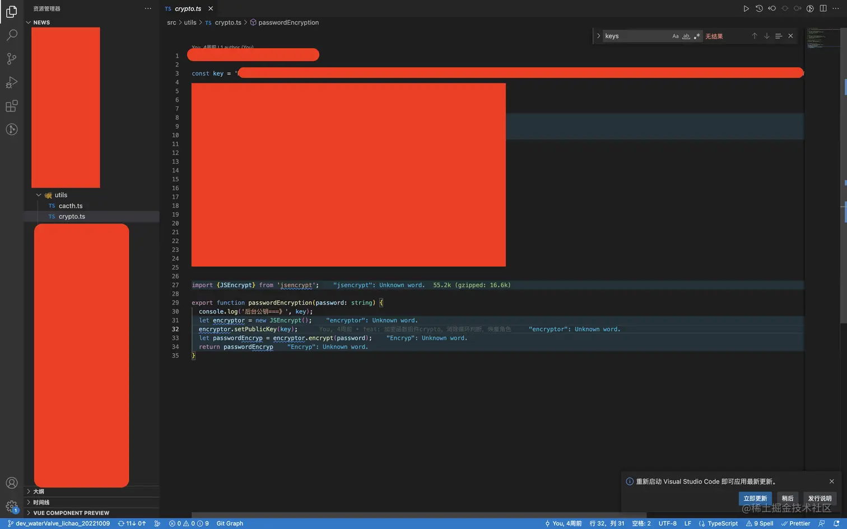Screen dimensions: 847x529
Task: Click line number 29 in the gutter
Action: tap(175, 303)
